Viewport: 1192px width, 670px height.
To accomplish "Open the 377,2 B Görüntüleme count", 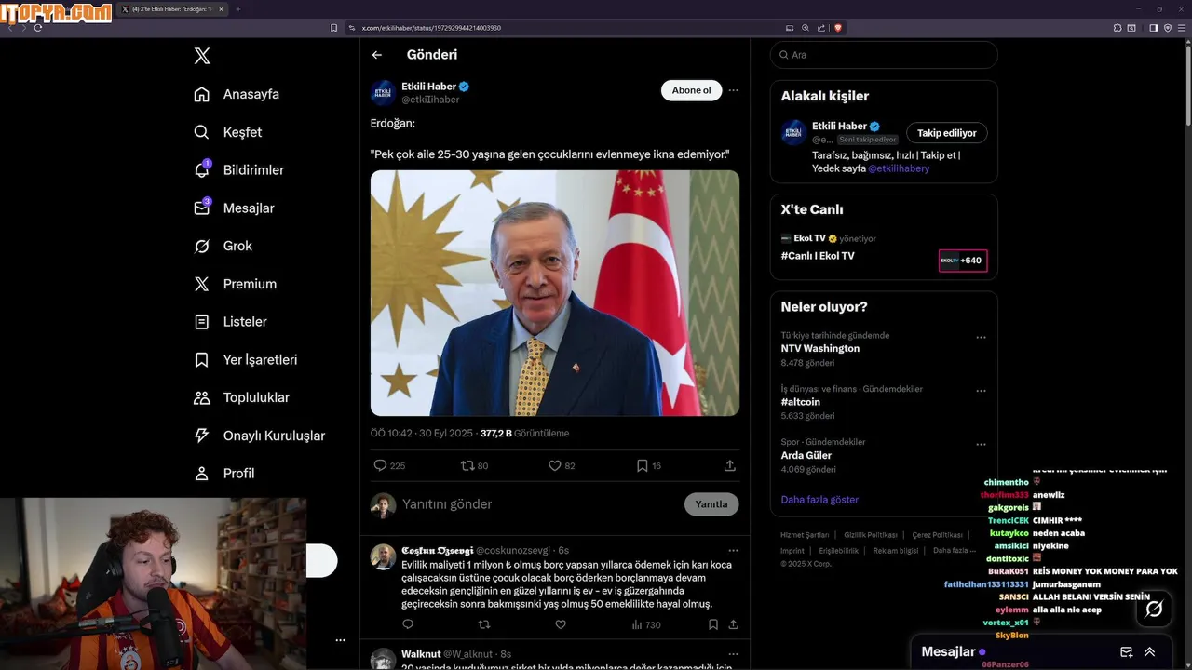I will click(x=524, y=434).
